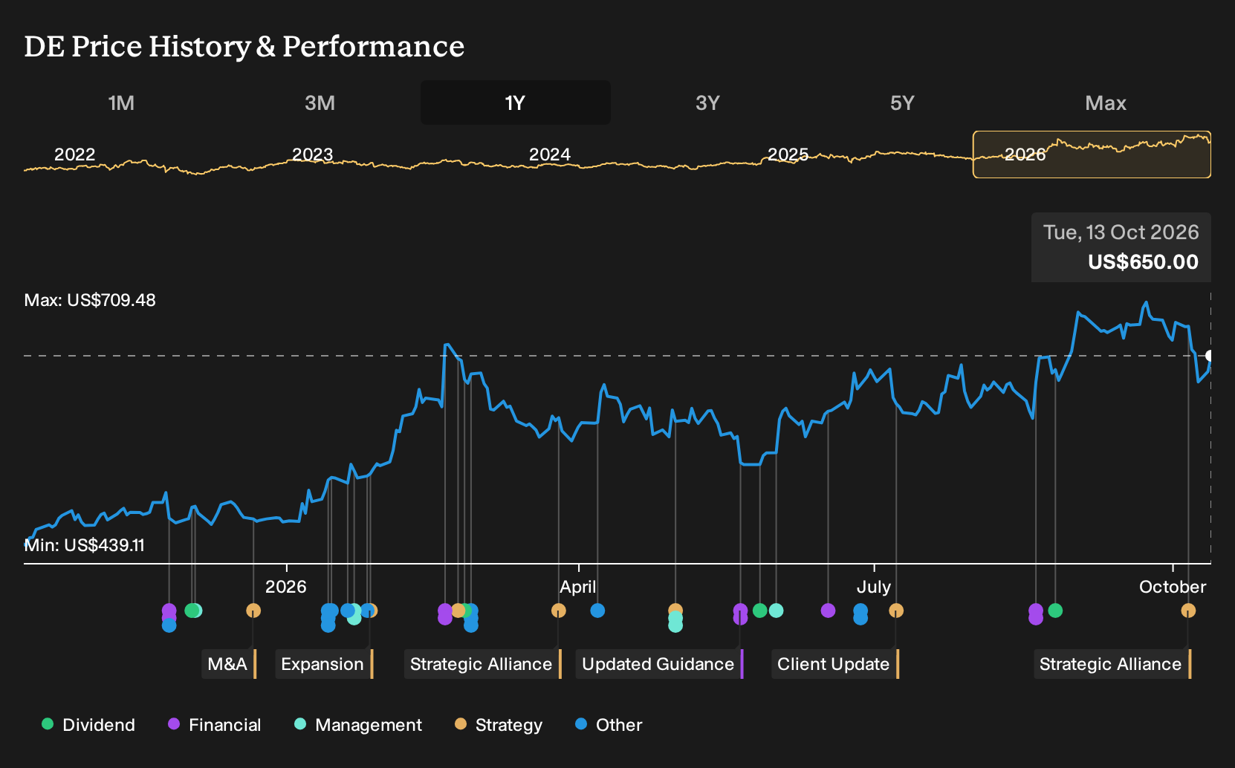Screen dimensions: 1235x768
Task: Open the Expansion event label
Action: [324, 664]
